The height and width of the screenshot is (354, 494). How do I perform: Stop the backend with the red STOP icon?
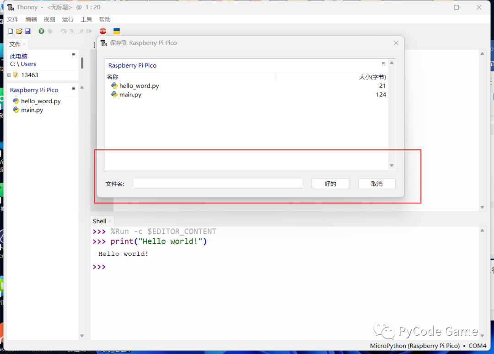[x=103, y=31]
